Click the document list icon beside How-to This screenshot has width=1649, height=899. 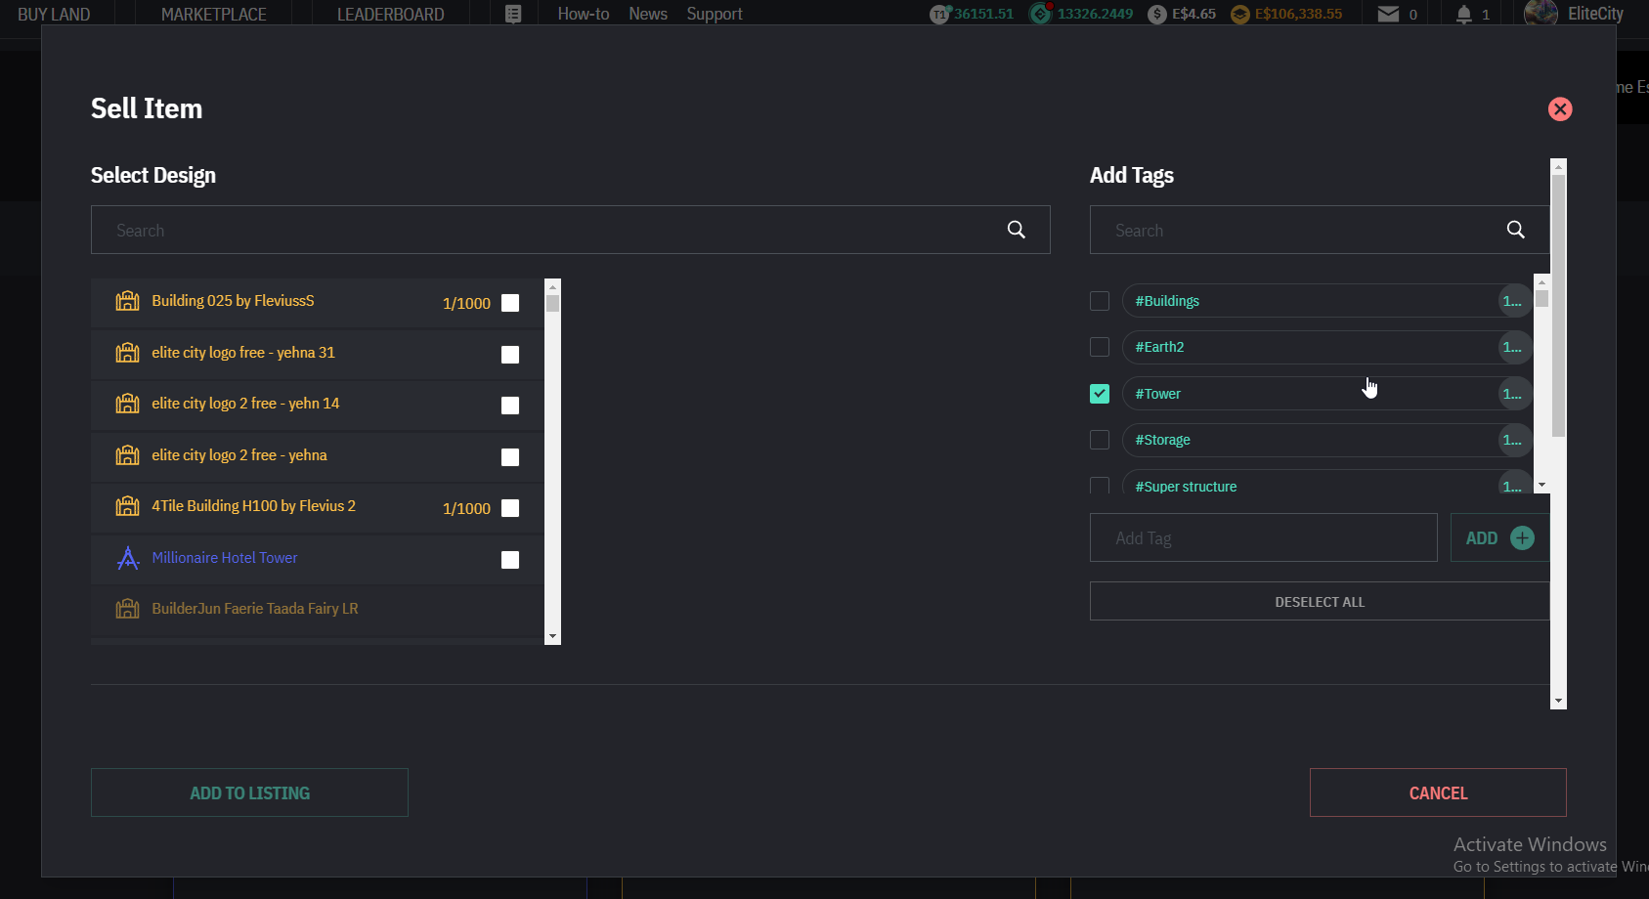[513, 14]
